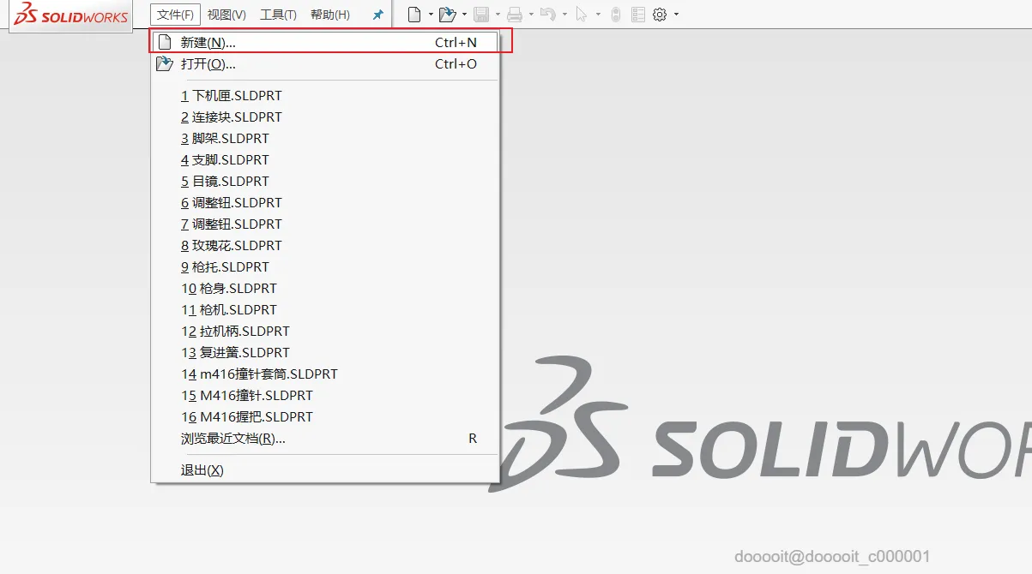Open the 帮助(H) menu

tap(330, 15)
